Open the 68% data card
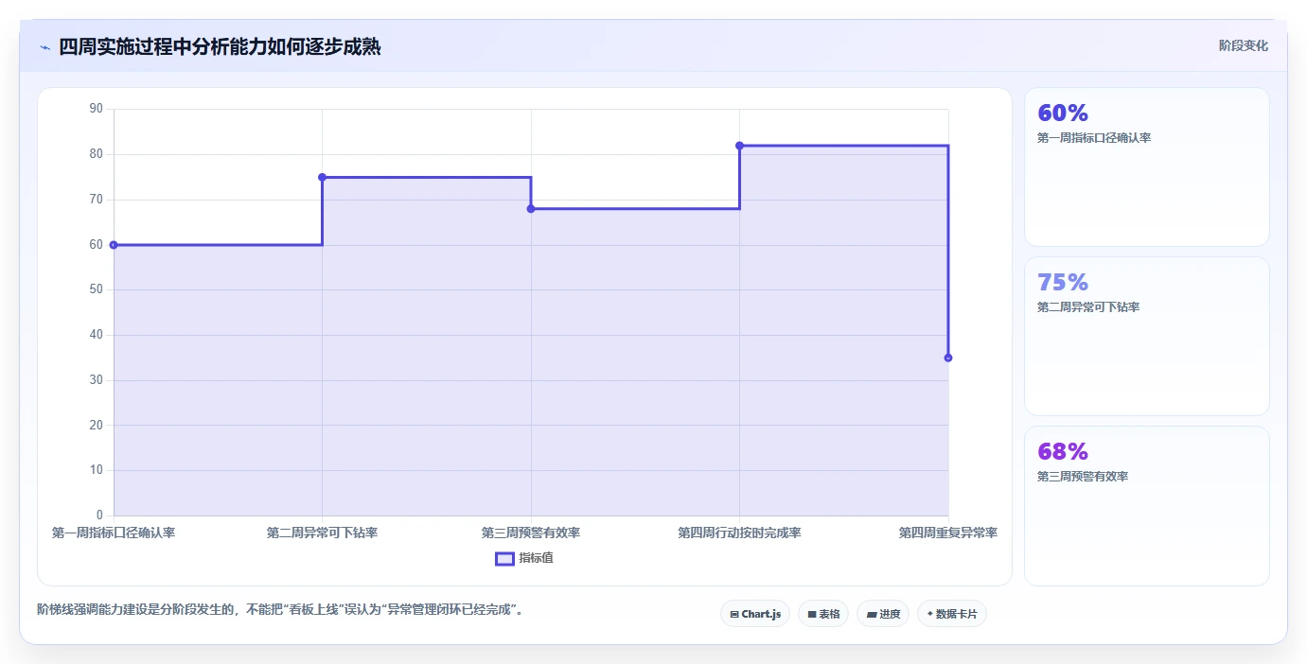Screen dimensions: 1307x664 1147,505
